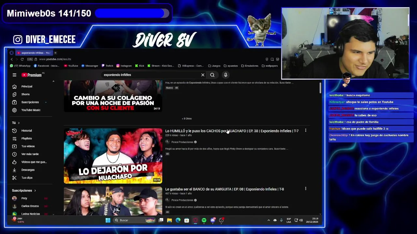The height and width of the screenshot is (234, 417).
Task: Click the title 'Lo HUMILLÓ y le puso los CACHOS'
Action: coord(232,131)
